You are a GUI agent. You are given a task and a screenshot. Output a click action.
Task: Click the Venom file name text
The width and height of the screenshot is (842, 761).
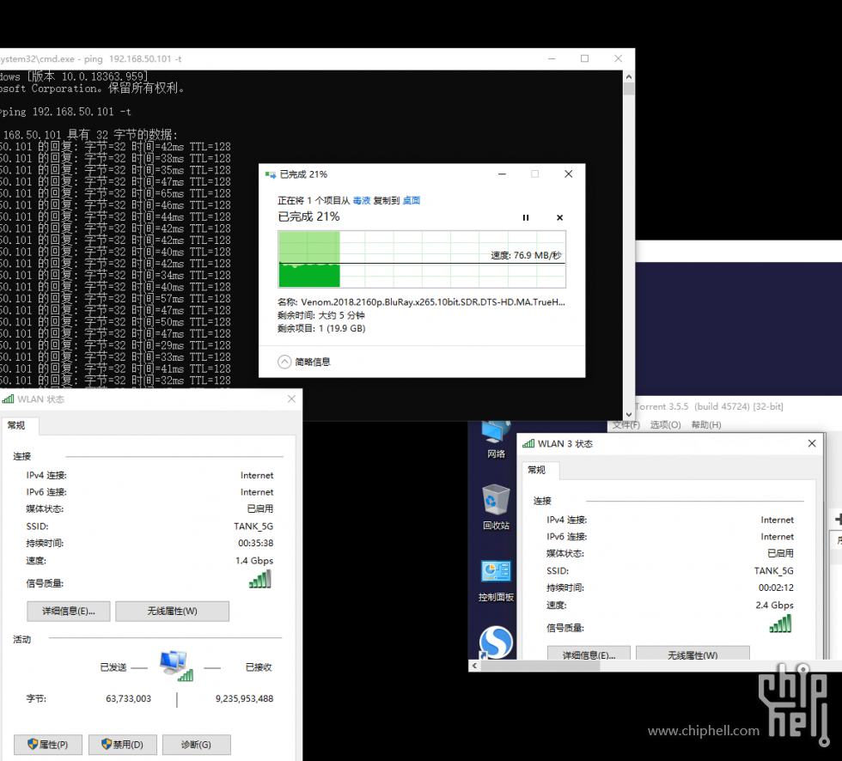(433, 302)
